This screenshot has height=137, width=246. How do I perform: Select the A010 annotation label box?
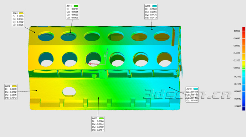[192, 95]
